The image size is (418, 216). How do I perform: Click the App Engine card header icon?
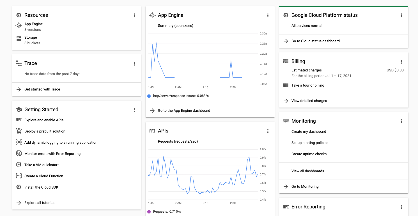pyautogui.click(x=152, y=15)
